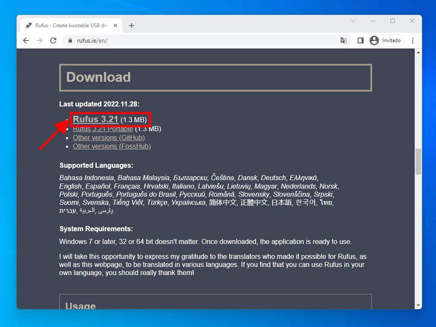Open Other versions (GitHub) link
Screen dimensions: 436x327
[x=109, y=138]
